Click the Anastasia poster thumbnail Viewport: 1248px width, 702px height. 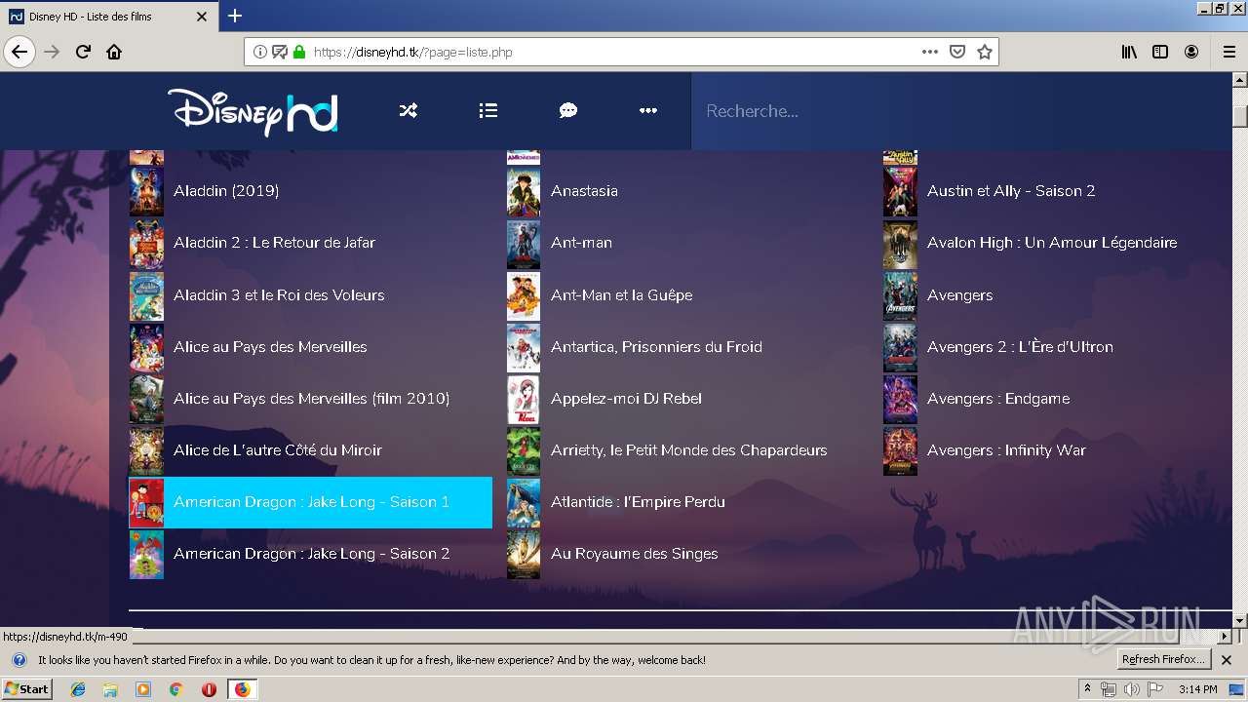click(524, 191)
